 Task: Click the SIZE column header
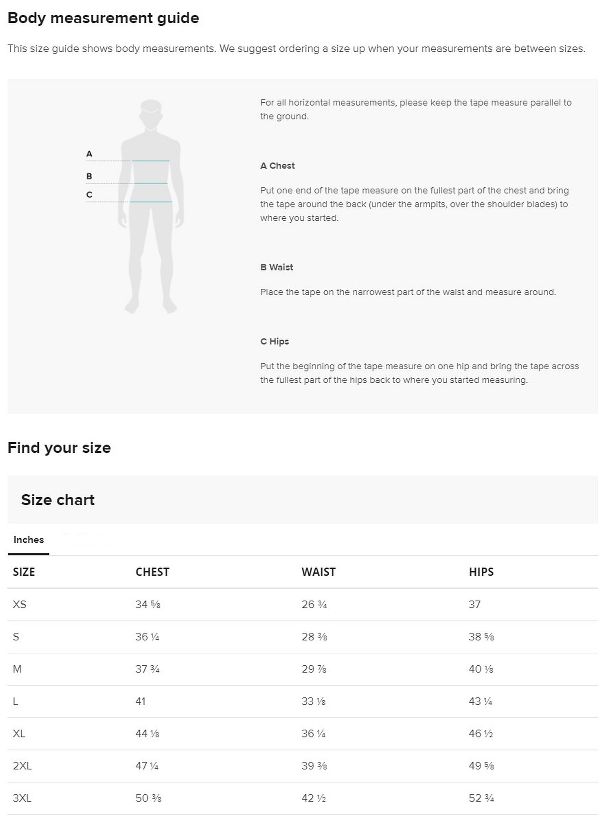coord(24,572)
